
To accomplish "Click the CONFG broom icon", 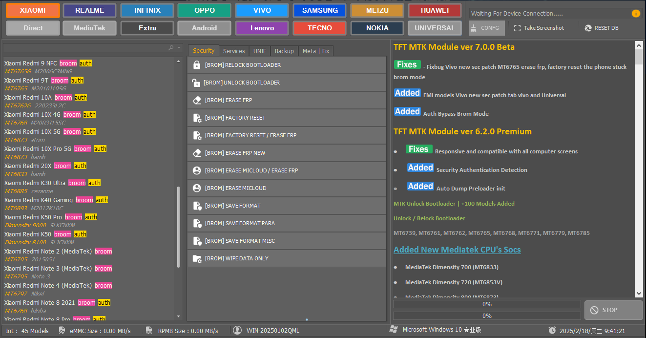I will pos(474,28).
